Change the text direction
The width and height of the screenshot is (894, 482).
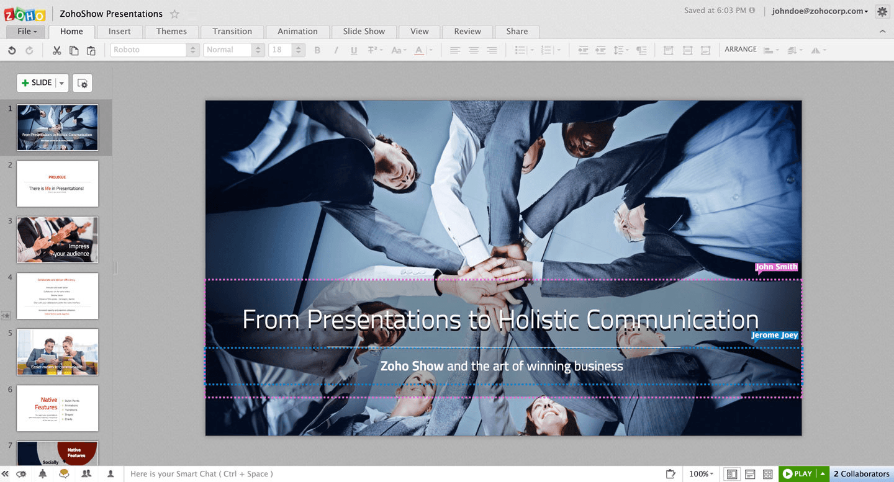(x=641, y=50)
